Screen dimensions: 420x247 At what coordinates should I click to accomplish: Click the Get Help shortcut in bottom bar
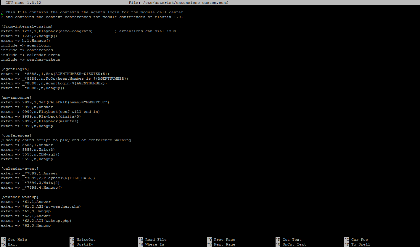tap(17, 240)
